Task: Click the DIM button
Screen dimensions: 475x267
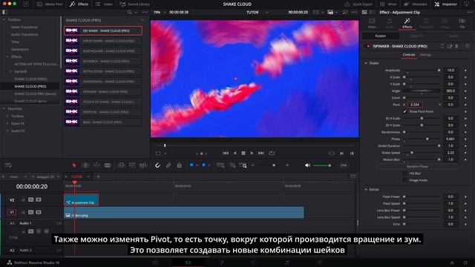Action: (x=343, y=165)
